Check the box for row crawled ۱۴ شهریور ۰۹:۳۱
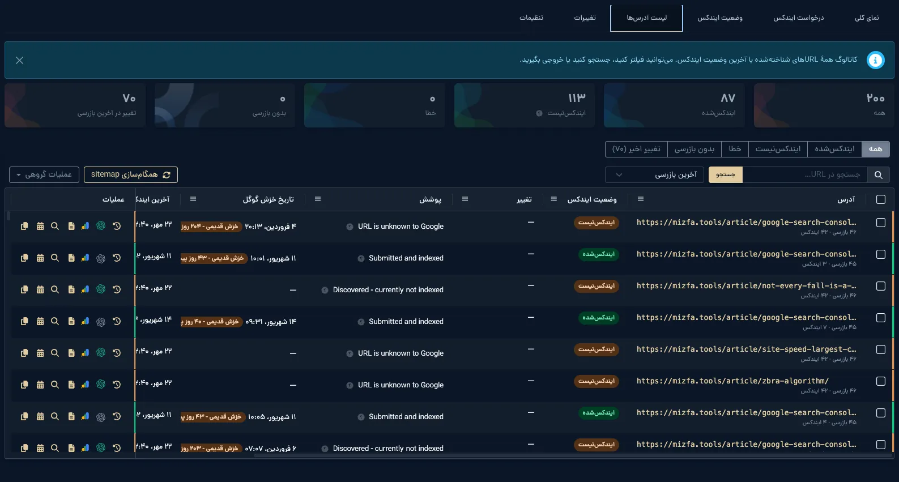899x482 pixels. [880, 318]
